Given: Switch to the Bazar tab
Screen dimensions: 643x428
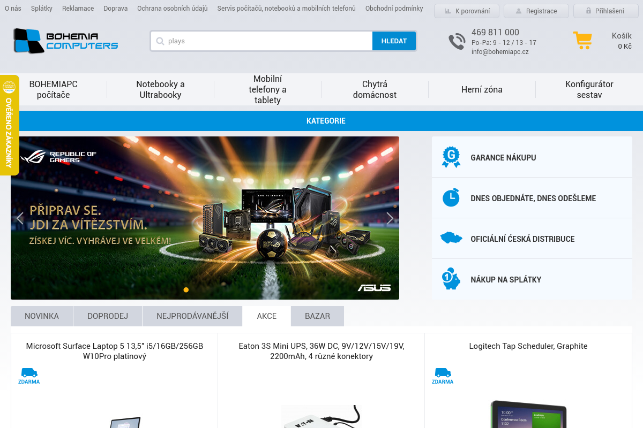Looking at the screenshot, I should (318, 316).
